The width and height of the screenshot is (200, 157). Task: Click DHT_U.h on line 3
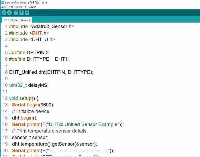pyautogui.click(x=42, y=39)
